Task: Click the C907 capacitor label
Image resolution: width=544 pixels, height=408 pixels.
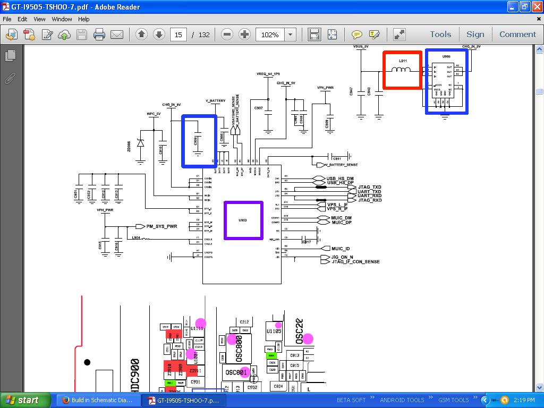Action: 259,108
